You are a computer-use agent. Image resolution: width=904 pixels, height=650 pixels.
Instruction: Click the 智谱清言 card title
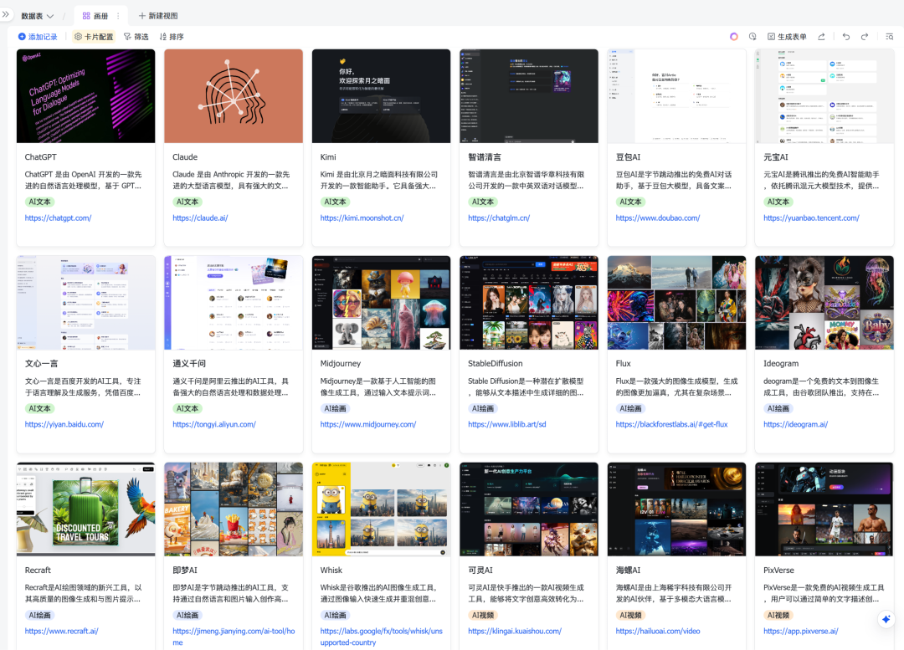pos(485,156)
